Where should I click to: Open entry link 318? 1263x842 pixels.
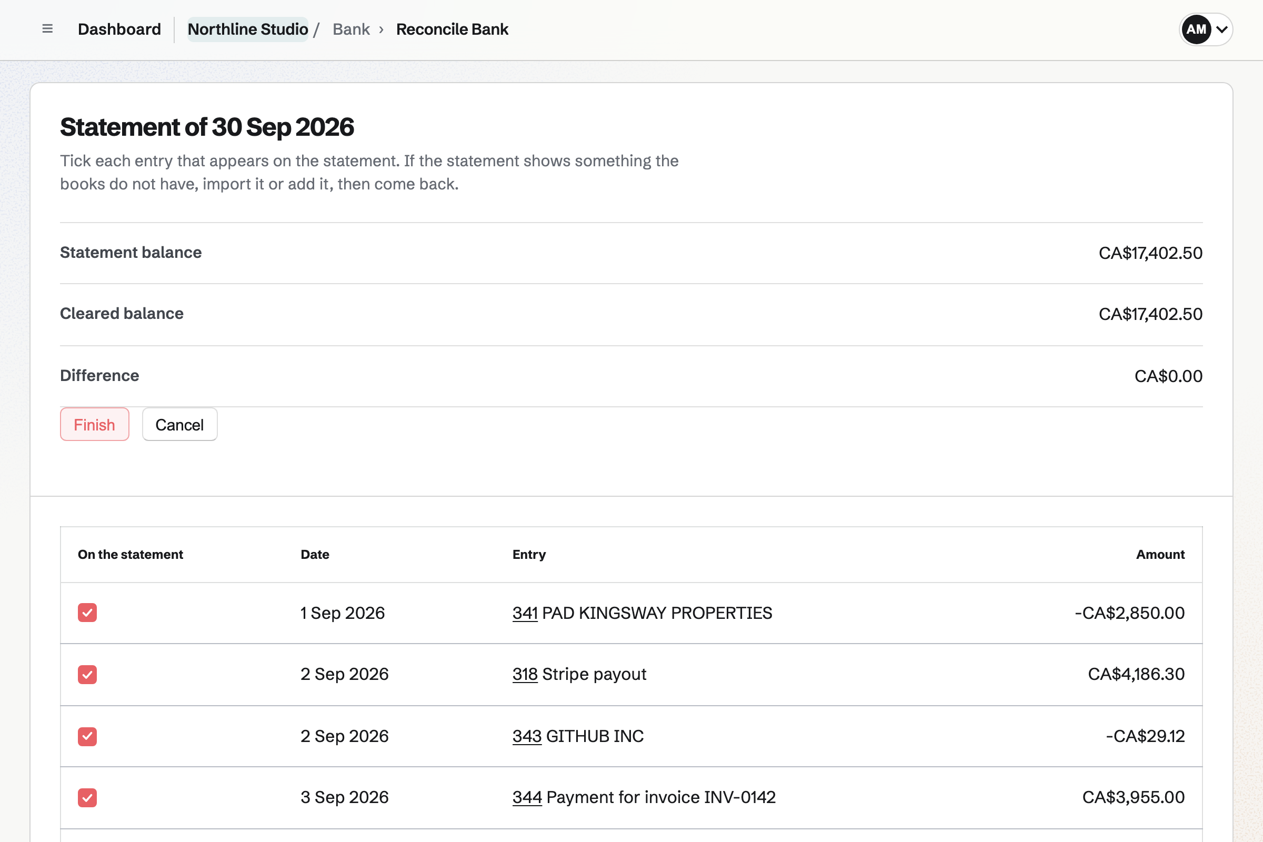[x=525, y=674]
